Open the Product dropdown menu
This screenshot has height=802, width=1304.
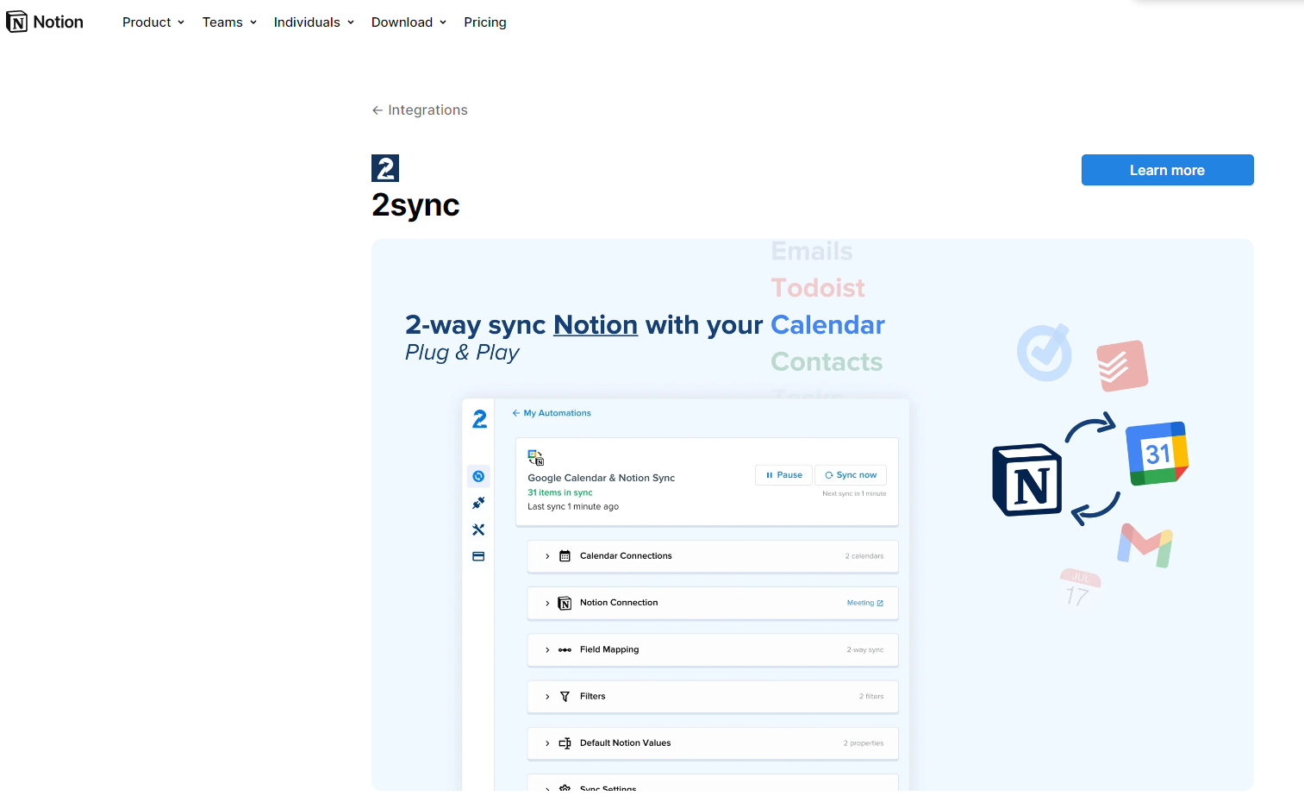pos(153,22)
